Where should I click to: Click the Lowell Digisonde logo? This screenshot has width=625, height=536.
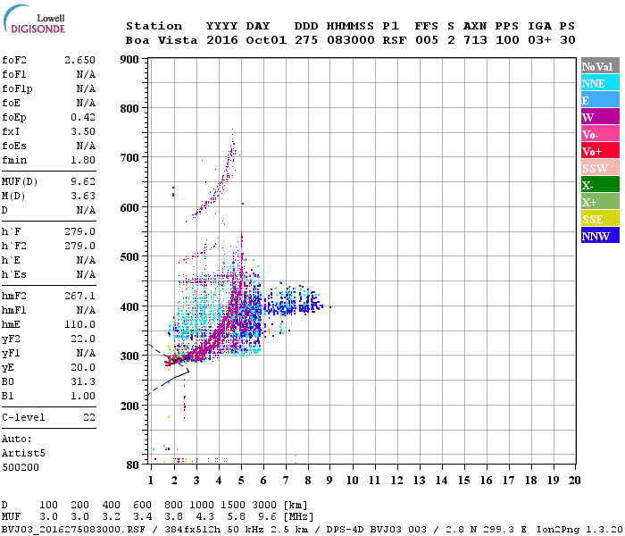point(34,19)
